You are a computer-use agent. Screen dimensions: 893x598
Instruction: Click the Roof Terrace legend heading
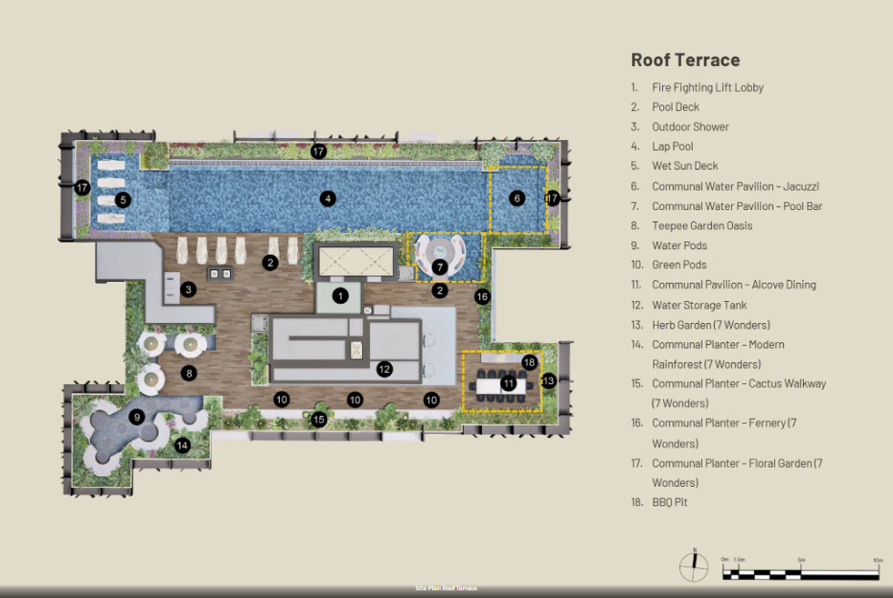pos(685,59)
